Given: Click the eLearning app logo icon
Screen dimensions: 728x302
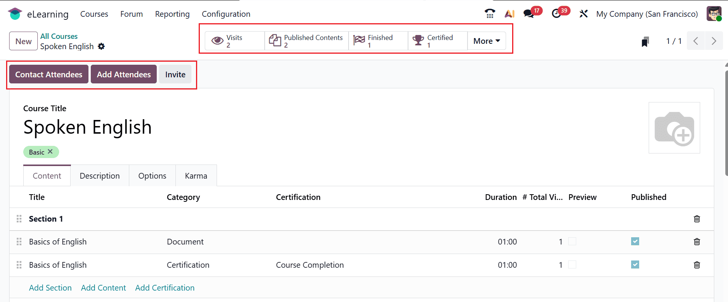Looking at the screenshot, I should click(15, 14).
